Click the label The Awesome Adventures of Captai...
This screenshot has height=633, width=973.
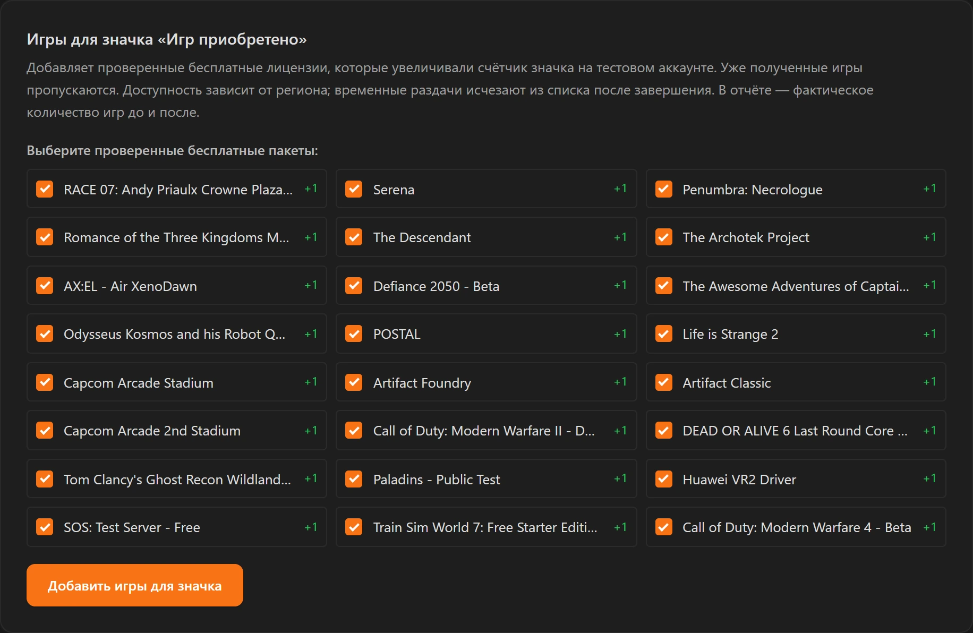[x=796, y=286]
